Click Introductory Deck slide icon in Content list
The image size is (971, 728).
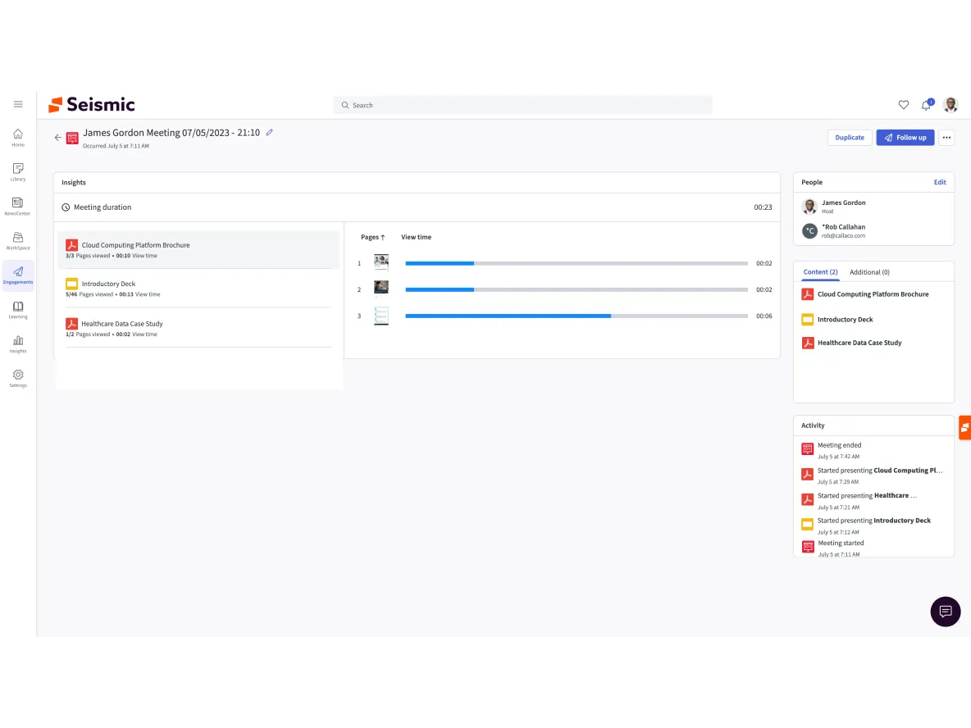pos(808,320)
